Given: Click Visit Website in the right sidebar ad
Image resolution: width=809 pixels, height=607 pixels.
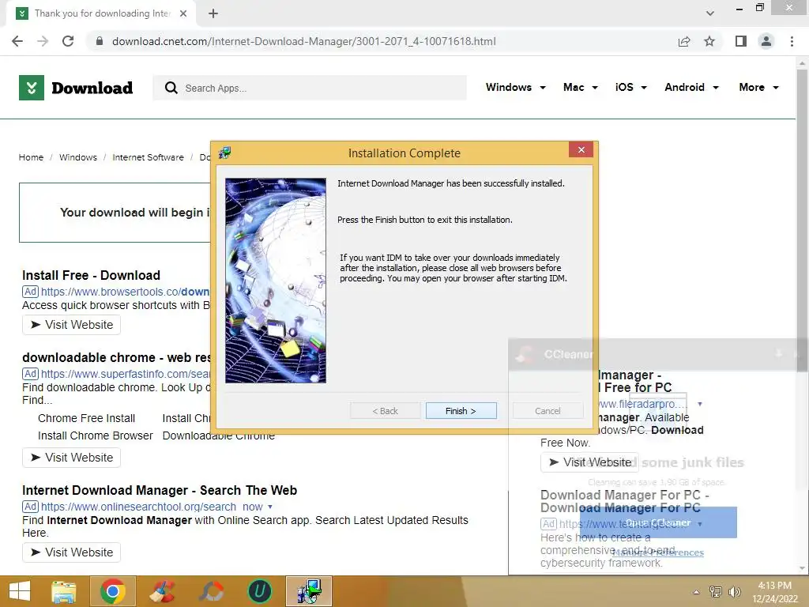Looking at the screenshot, I should (589, 462).
